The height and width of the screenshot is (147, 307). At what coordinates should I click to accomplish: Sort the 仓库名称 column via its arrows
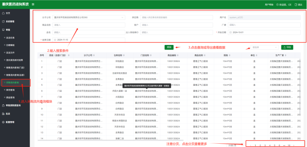tap(124, 55)
